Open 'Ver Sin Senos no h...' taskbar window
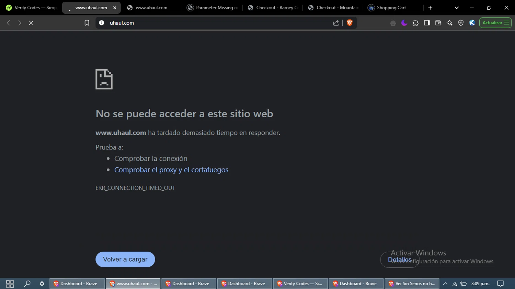Image resolution: width=515 pixels, height=289 pixels. point(412,284)
